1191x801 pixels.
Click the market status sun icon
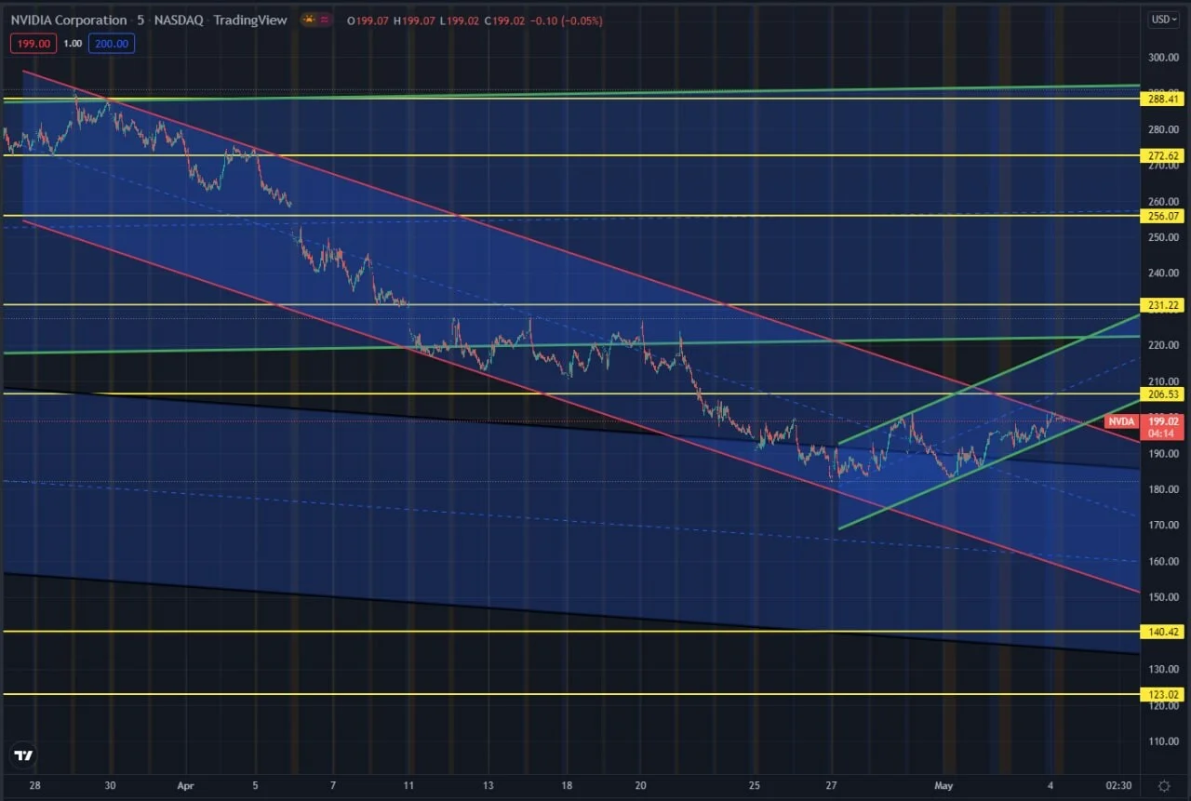pyautogui.click(x=308, y=20)
